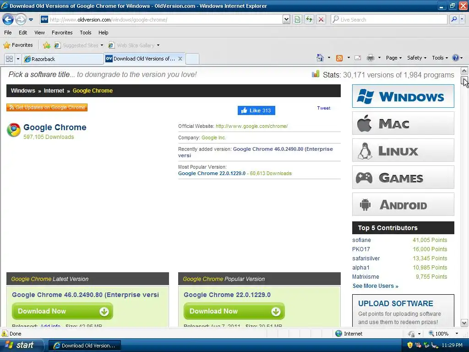Open contributor sofiane's profile
This screenshot has width=469, height=352.
361,240
